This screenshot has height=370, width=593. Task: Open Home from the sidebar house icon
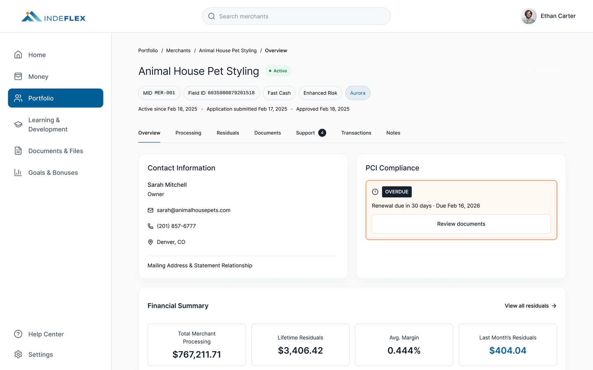(x=18, y=55)
